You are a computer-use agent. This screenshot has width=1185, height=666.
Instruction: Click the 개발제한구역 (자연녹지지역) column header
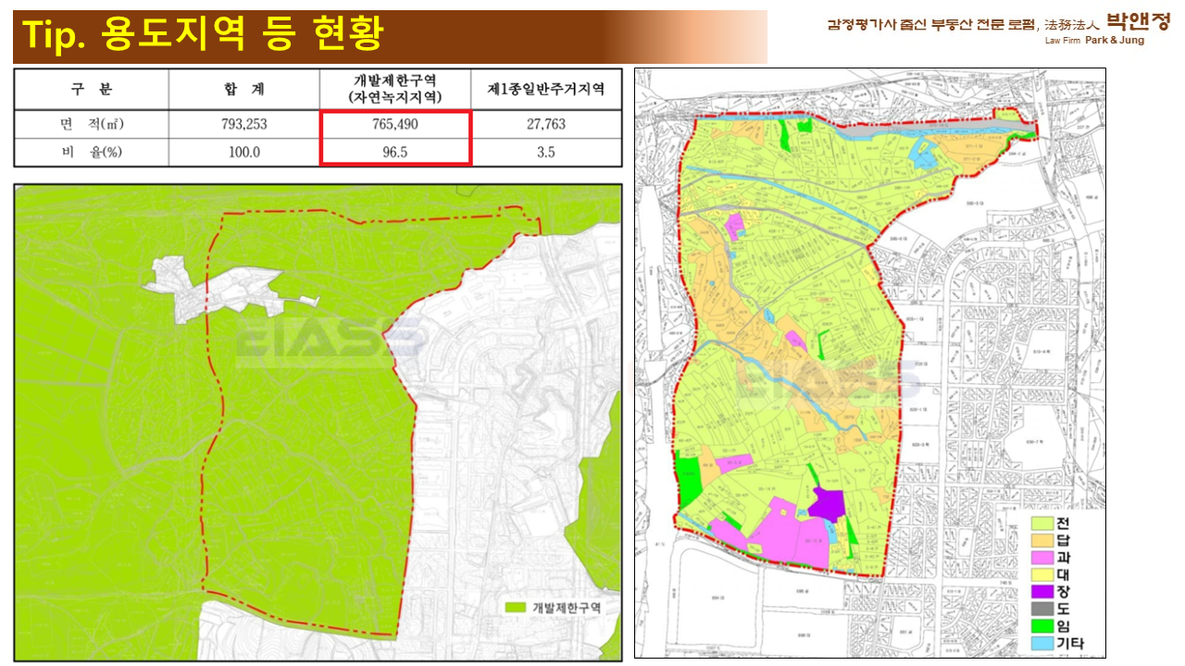coord(395,90)
